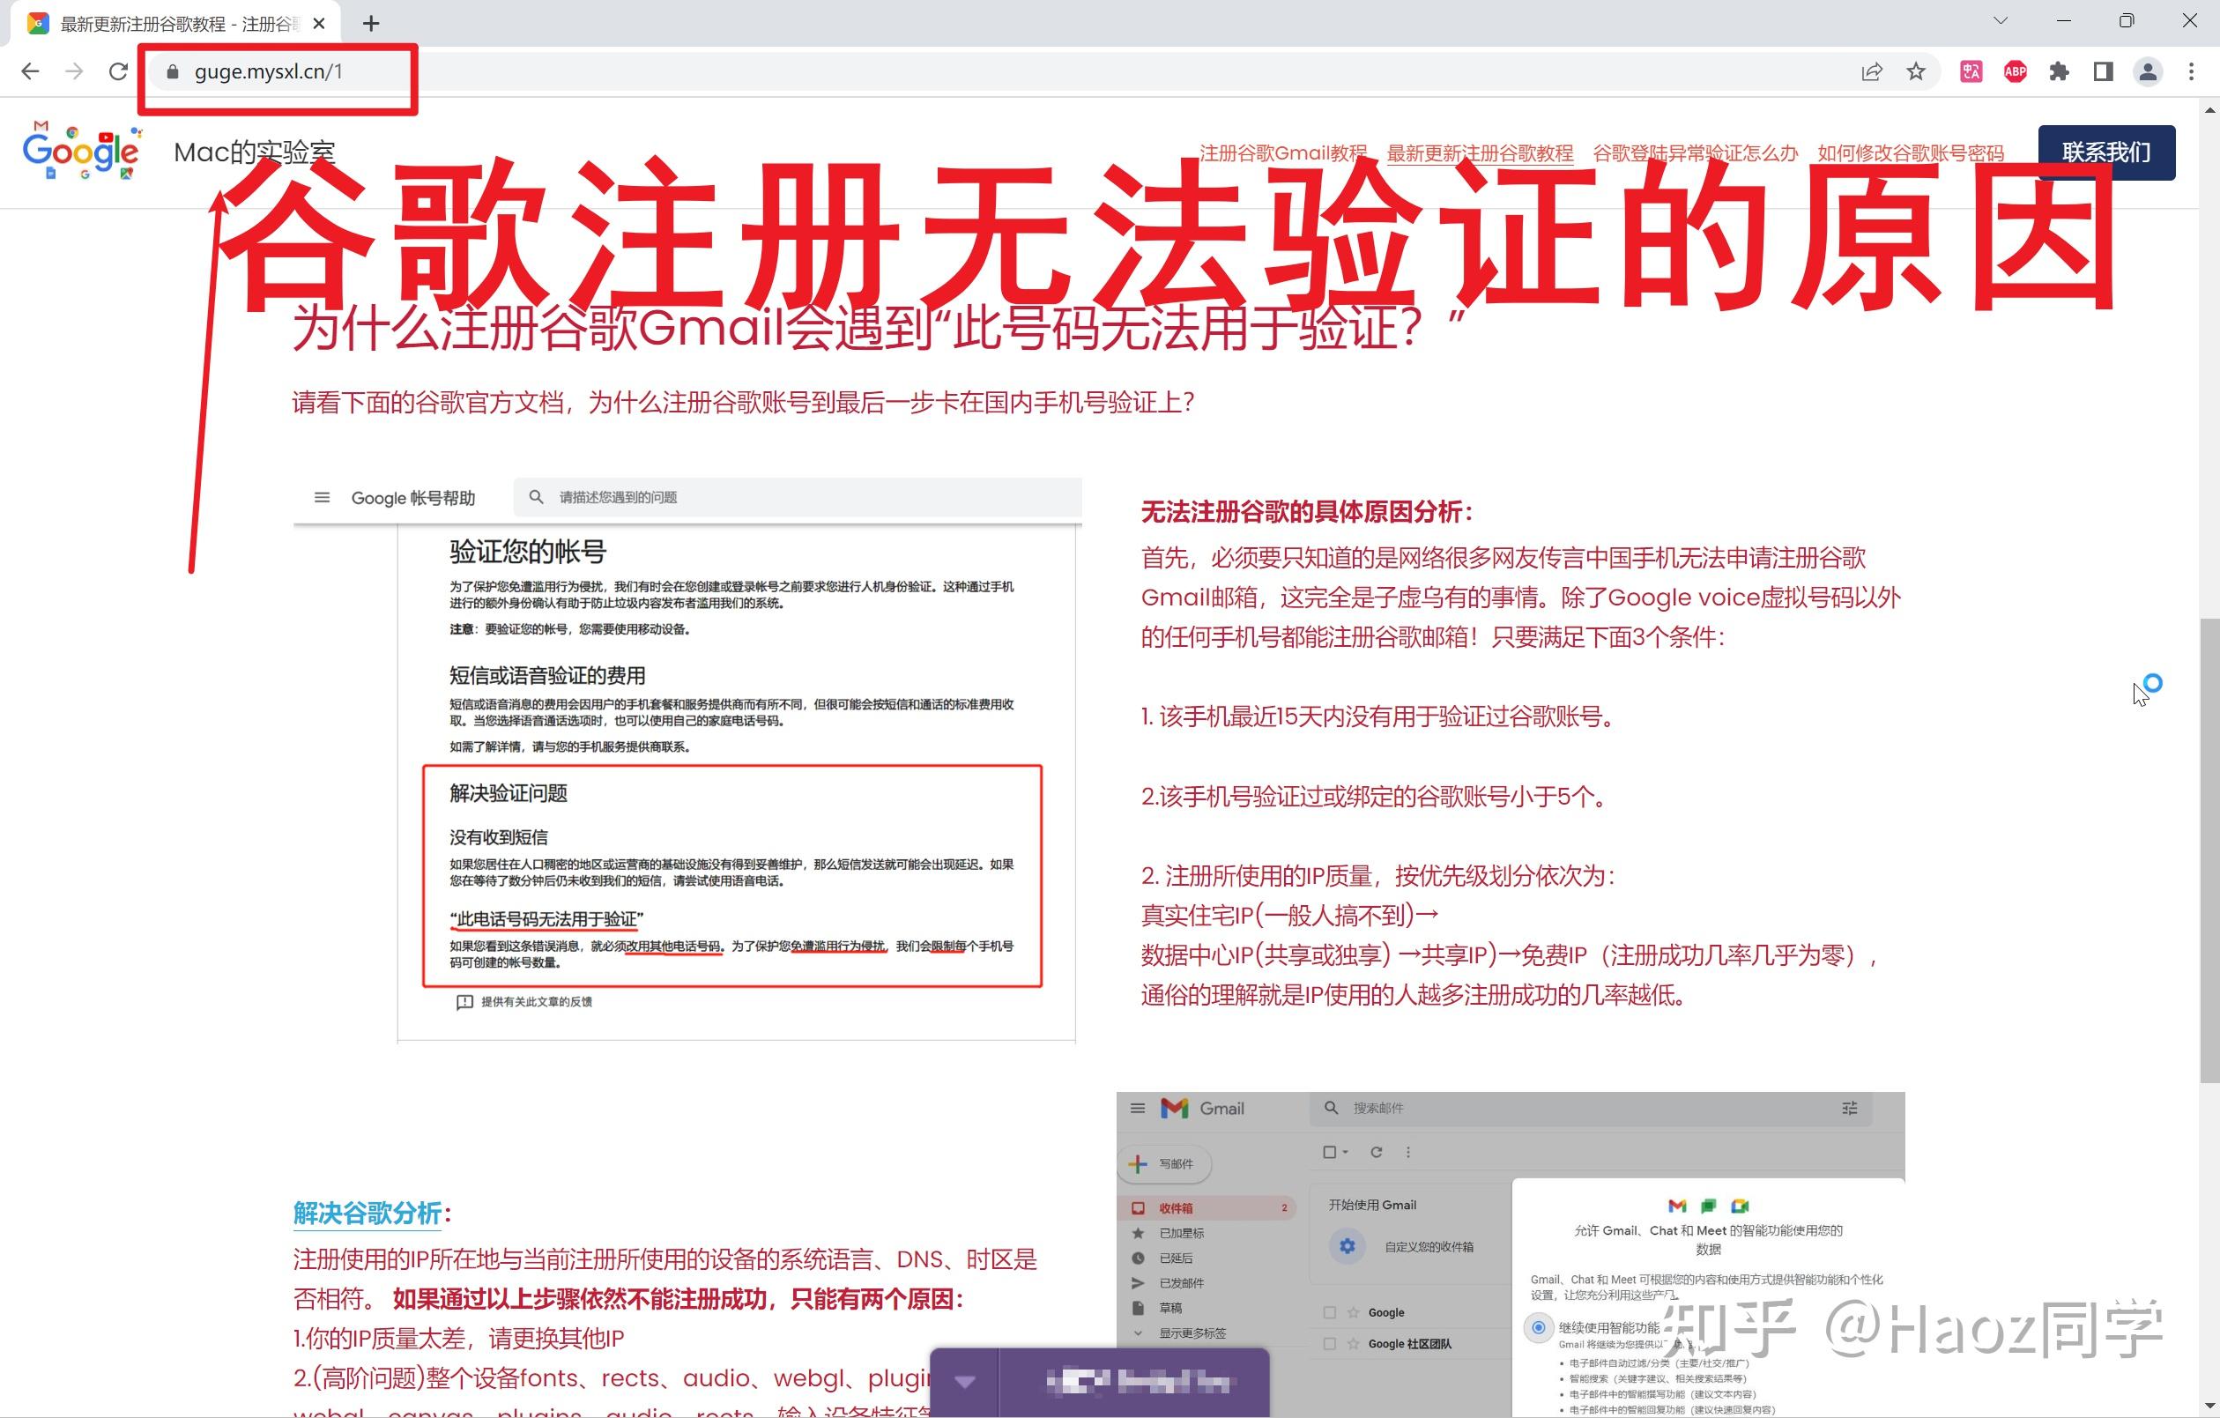The height and width of the screenshot is (1418, 2220).
Task: View site info via the lock icon
Action: 173,71
